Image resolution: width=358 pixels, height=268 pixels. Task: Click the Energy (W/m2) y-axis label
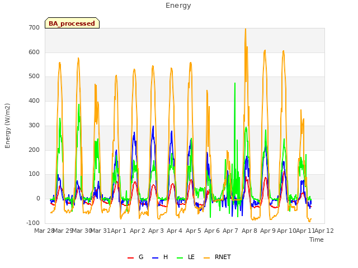[7, 126]
